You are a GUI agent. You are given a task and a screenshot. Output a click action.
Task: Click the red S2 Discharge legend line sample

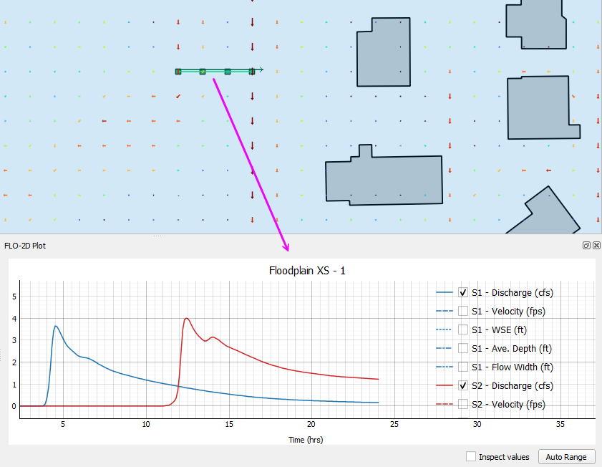(x=444, y=386)
